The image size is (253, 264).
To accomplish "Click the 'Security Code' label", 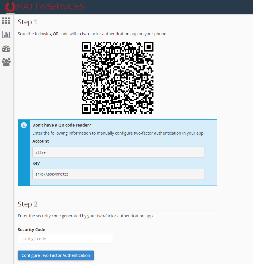I will coord(32,230).
